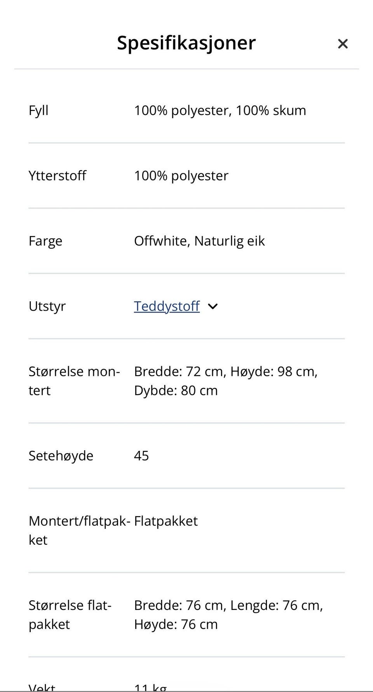This screenshot has width=373, height=692.
Task: Open the Teddystoff link
Action: click(x=167, y=306)
